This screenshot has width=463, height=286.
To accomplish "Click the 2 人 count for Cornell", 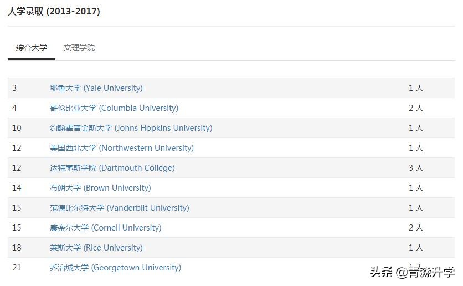I will click(415, 228).
